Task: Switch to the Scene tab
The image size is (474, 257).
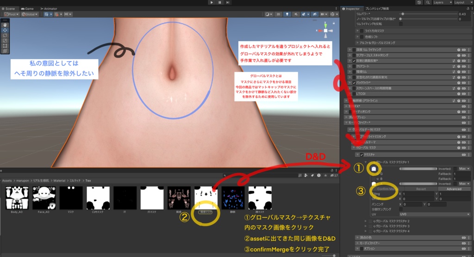Action: [8, 9]
